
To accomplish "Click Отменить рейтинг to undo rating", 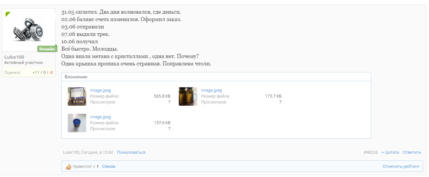I will tap(401, 167).
